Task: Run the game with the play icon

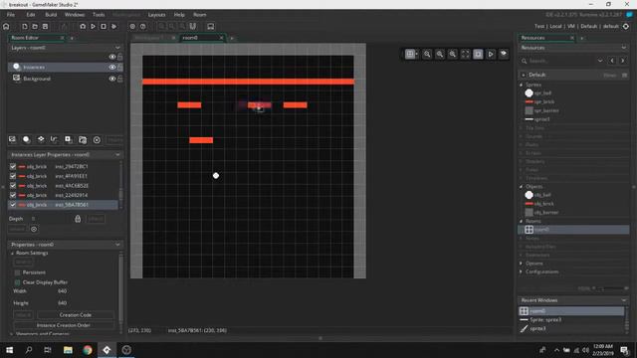Action: 93,27
